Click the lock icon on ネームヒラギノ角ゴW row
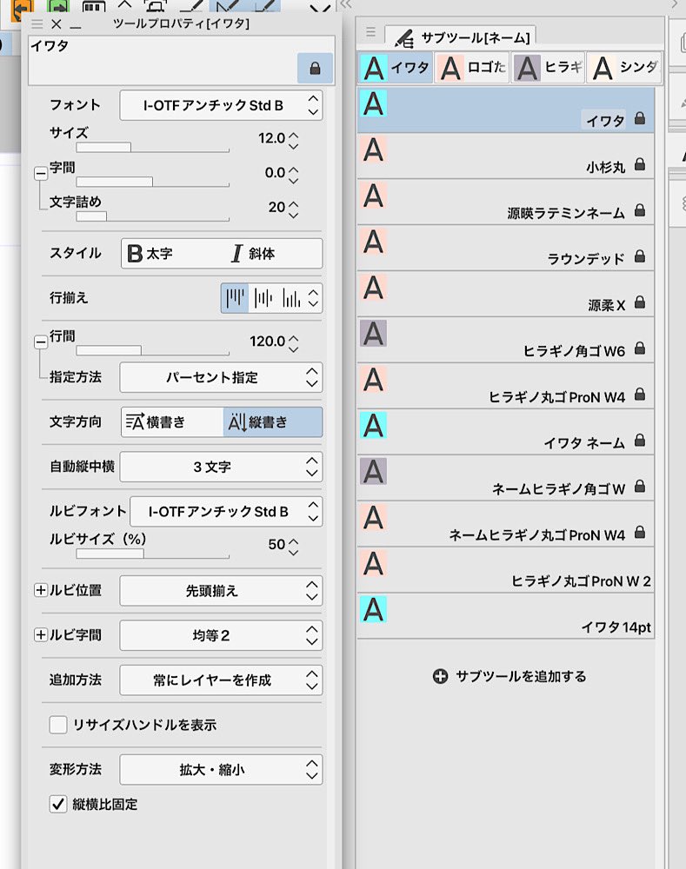The height and width of the screenshot is (869, 686). 639,486
